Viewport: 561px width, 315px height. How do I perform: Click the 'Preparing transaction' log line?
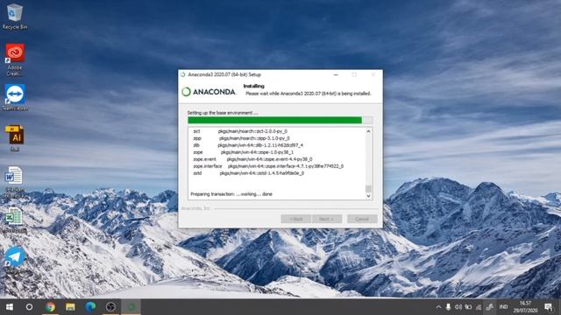coord(231,194)
